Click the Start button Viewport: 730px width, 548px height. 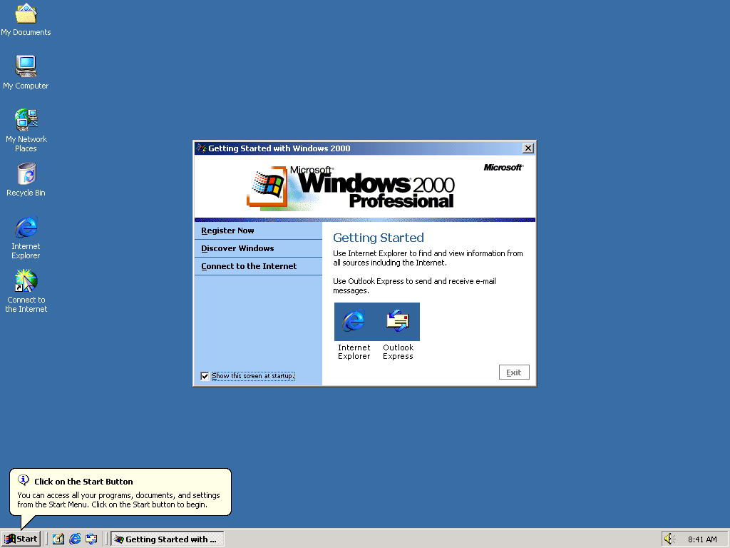[21, 539]
